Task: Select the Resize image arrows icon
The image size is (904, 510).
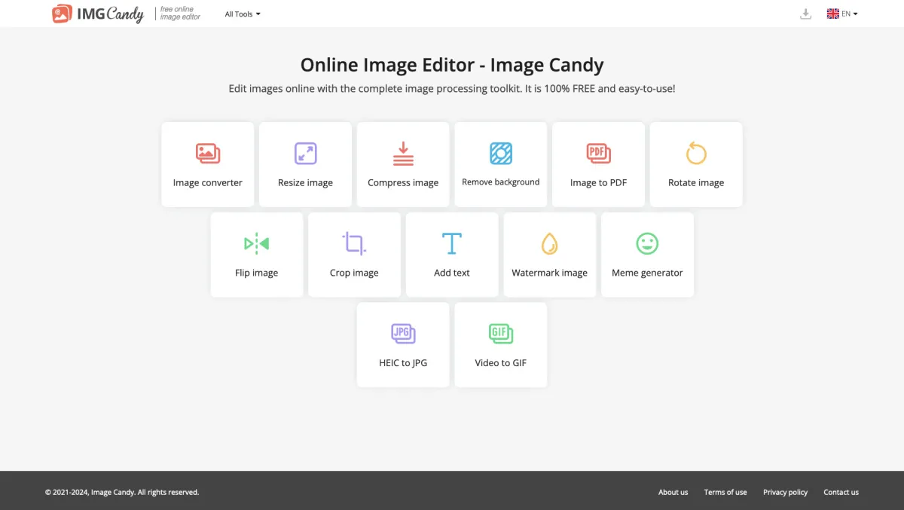Action: (305, 154)
